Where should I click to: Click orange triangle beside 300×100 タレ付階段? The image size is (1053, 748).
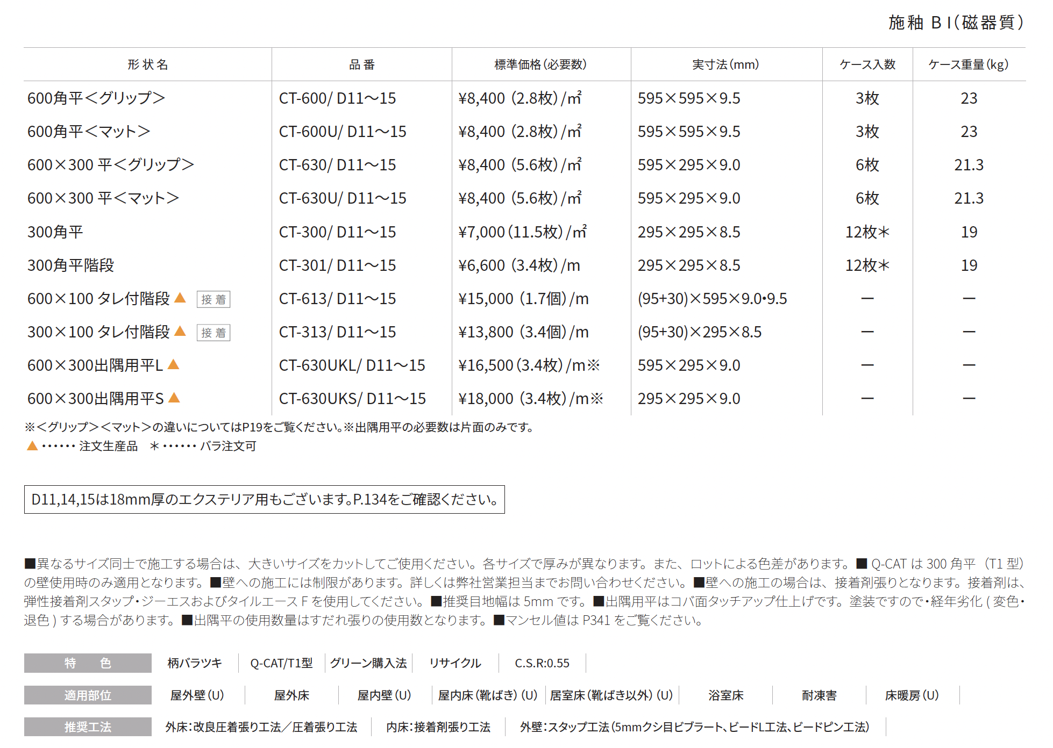pyautogui.click(x=180, y=331)
